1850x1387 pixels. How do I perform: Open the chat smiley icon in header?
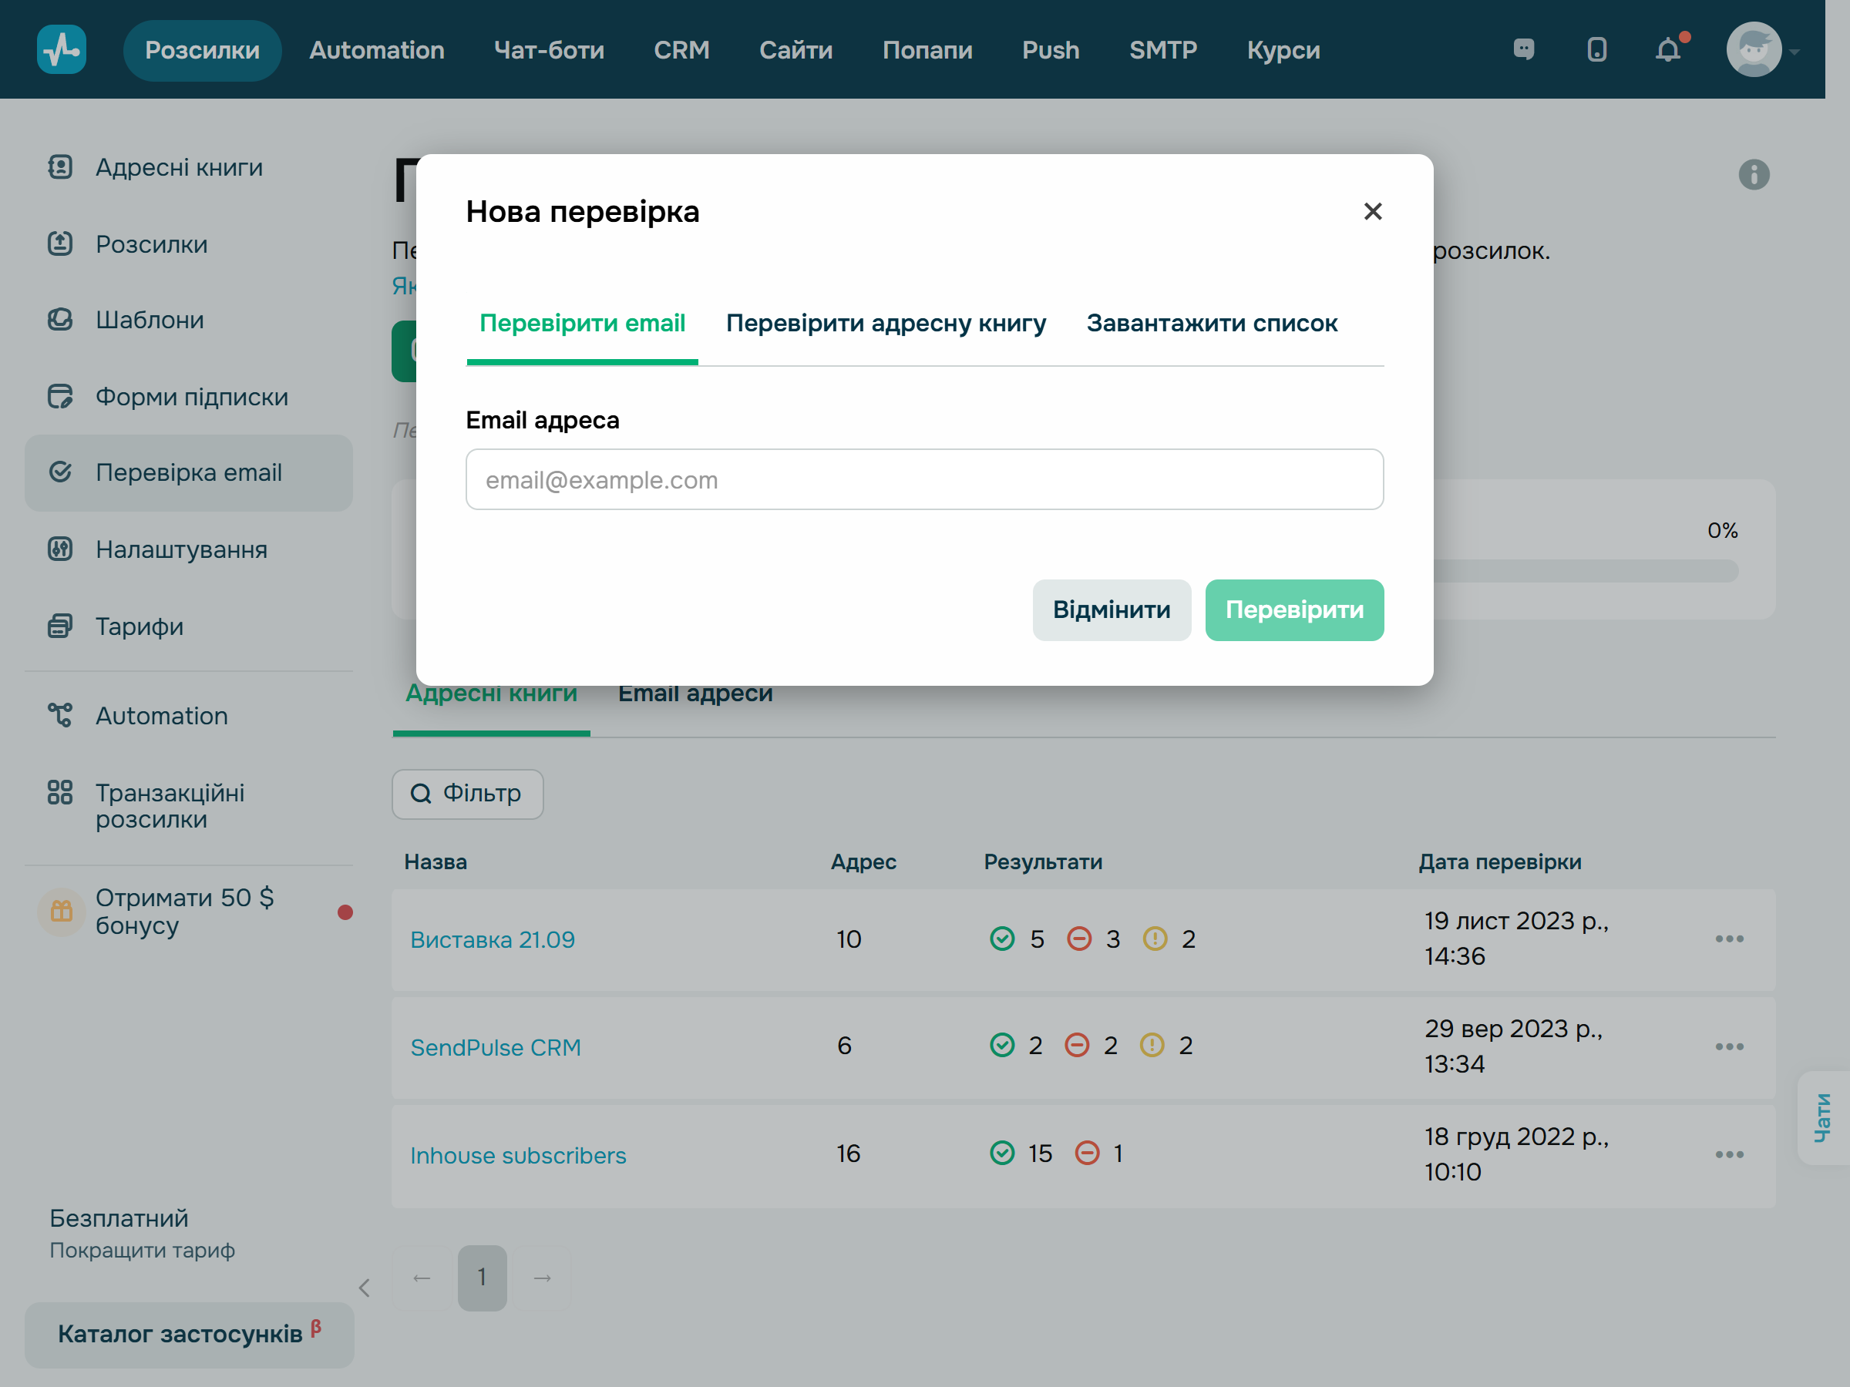click(1524, 50)
